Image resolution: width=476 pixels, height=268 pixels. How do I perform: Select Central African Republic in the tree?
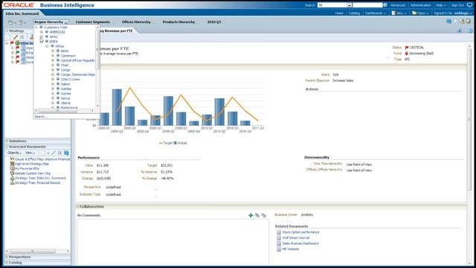[77, 60]
